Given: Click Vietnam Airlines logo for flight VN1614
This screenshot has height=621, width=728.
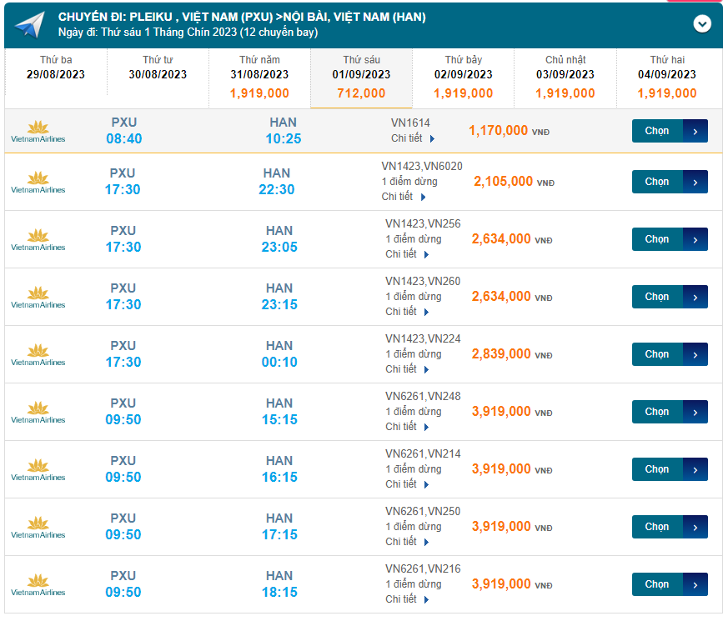Looking at the screenshot, I should coord(38,132).
